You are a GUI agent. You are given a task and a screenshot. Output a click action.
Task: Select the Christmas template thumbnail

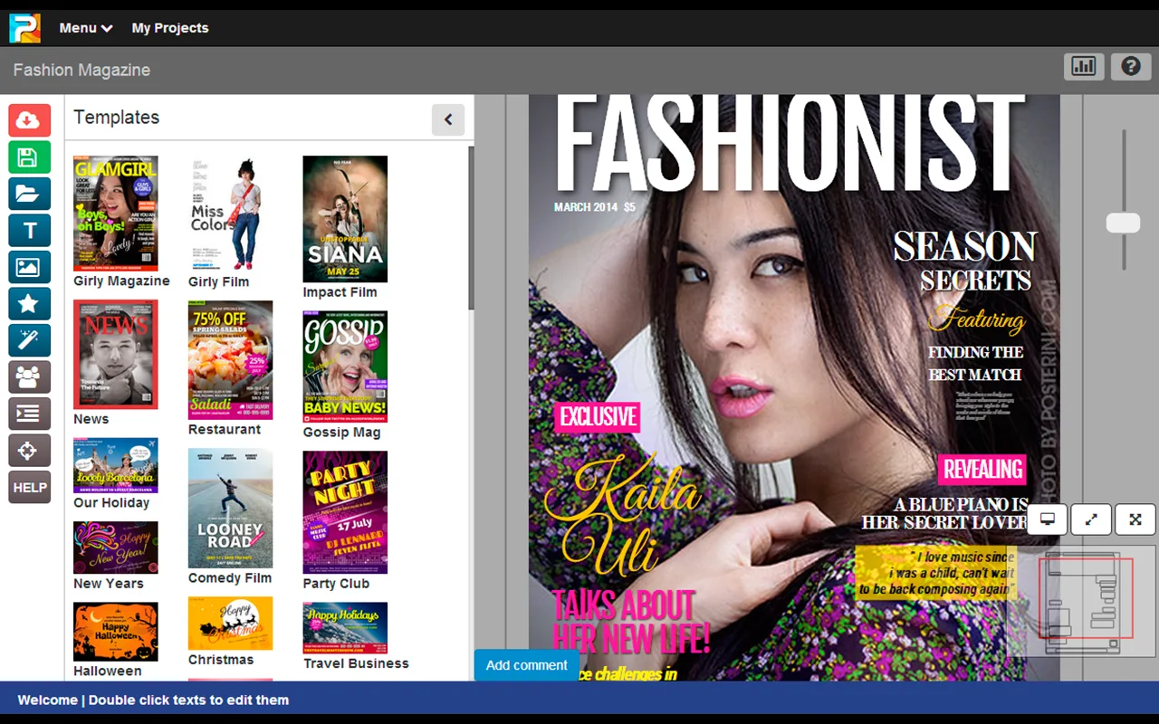click(x=230, y=624)
